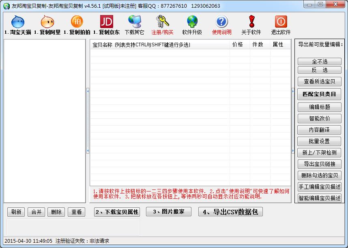This screenshot has height=248, width=348.
Task: Click the 全不选 button
Action: [319, 61]
